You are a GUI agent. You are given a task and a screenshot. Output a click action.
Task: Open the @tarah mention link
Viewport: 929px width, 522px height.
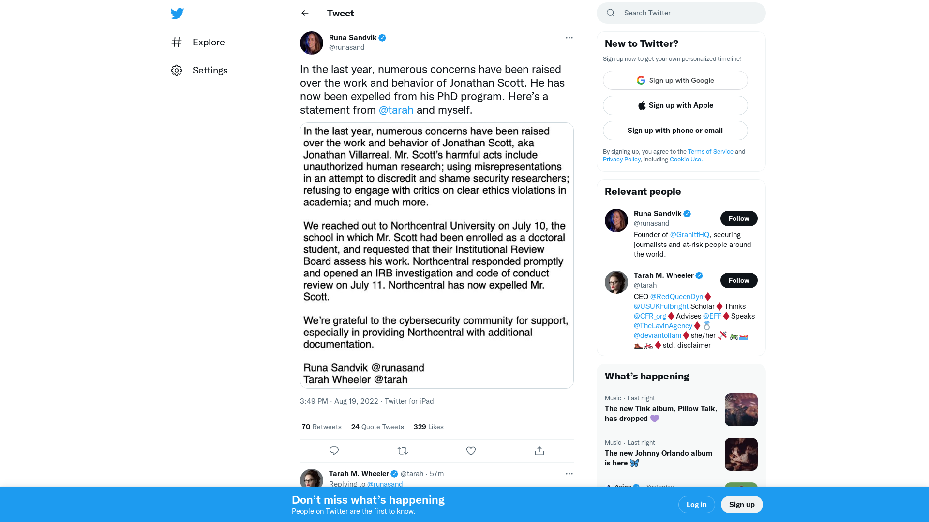(396, 110)
